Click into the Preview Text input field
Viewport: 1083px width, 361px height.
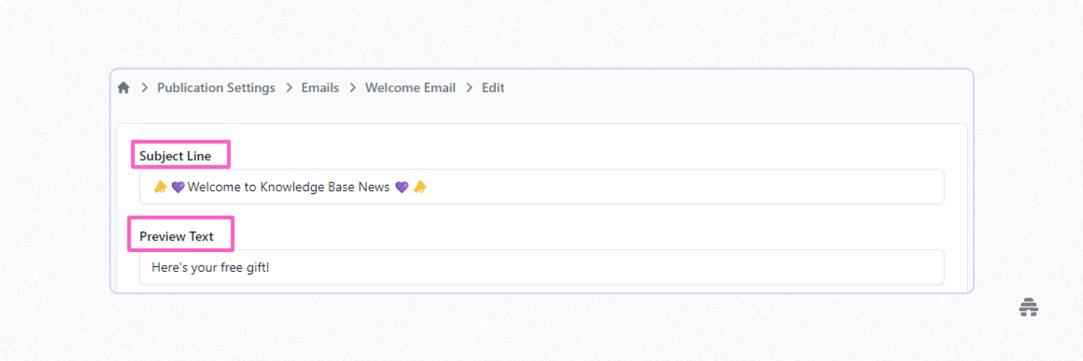(541, 267)
